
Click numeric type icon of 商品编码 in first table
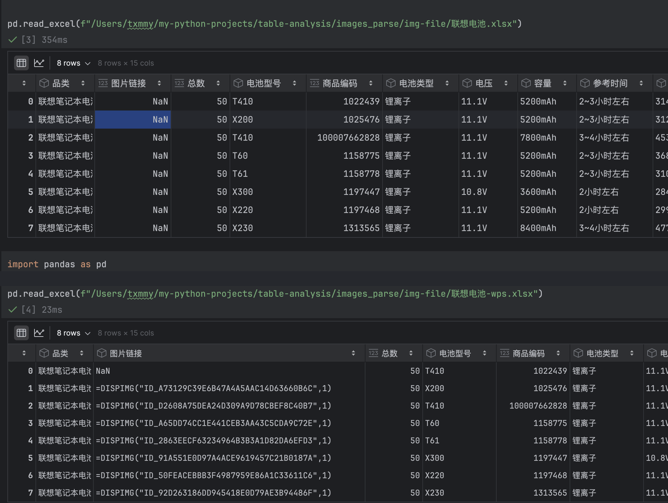click(315, 83)
